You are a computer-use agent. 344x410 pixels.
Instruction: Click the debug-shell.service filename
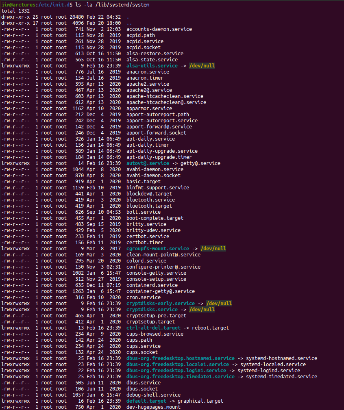point(153,395)
